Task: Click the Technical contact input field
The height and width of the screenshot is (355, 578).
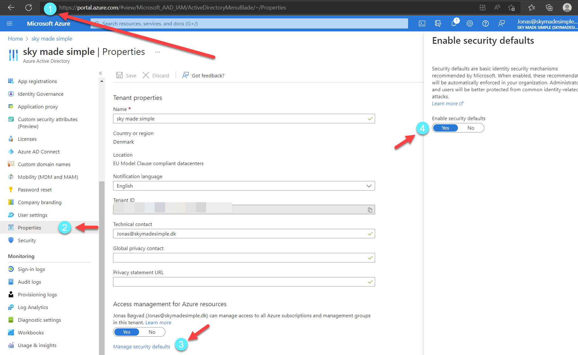Action: (244, 234)
